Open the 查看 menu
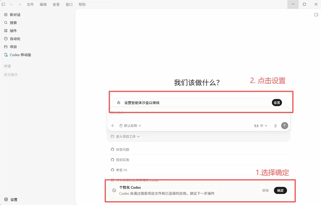The height and width of the screenshot is (205, 321). tap(56, 5)
